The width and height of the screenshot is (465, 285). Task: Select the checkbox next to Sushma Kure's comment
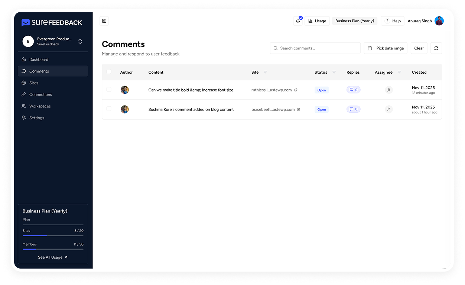pyautogui.click(x=109, y=109)
